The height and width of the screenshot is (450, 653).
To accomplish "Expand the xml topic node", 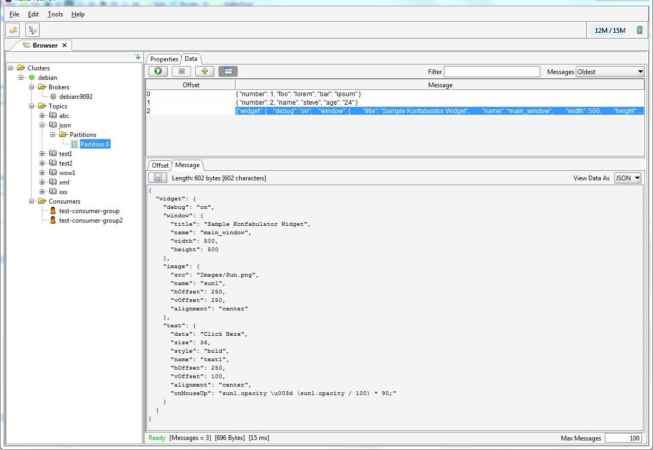I will (x=42, y=182).
